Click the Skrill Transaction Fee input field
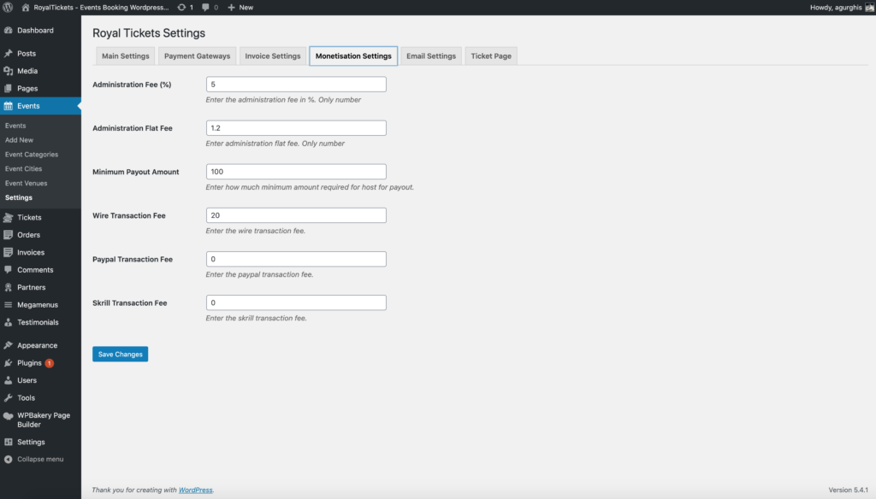This screenshot has height=499, width=876. 296,302
